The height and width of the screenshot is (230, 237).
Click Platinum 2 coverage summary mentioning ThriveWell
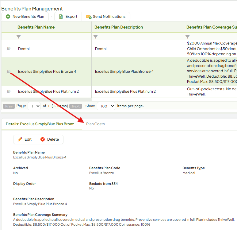tap(211, 92)
